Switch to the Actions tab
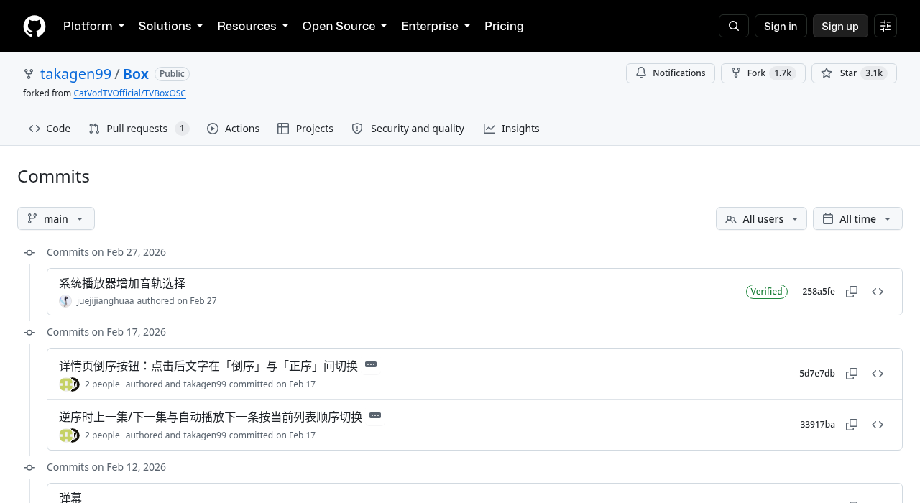The width and height of the screenshot is (920, 503). [233, 129]
